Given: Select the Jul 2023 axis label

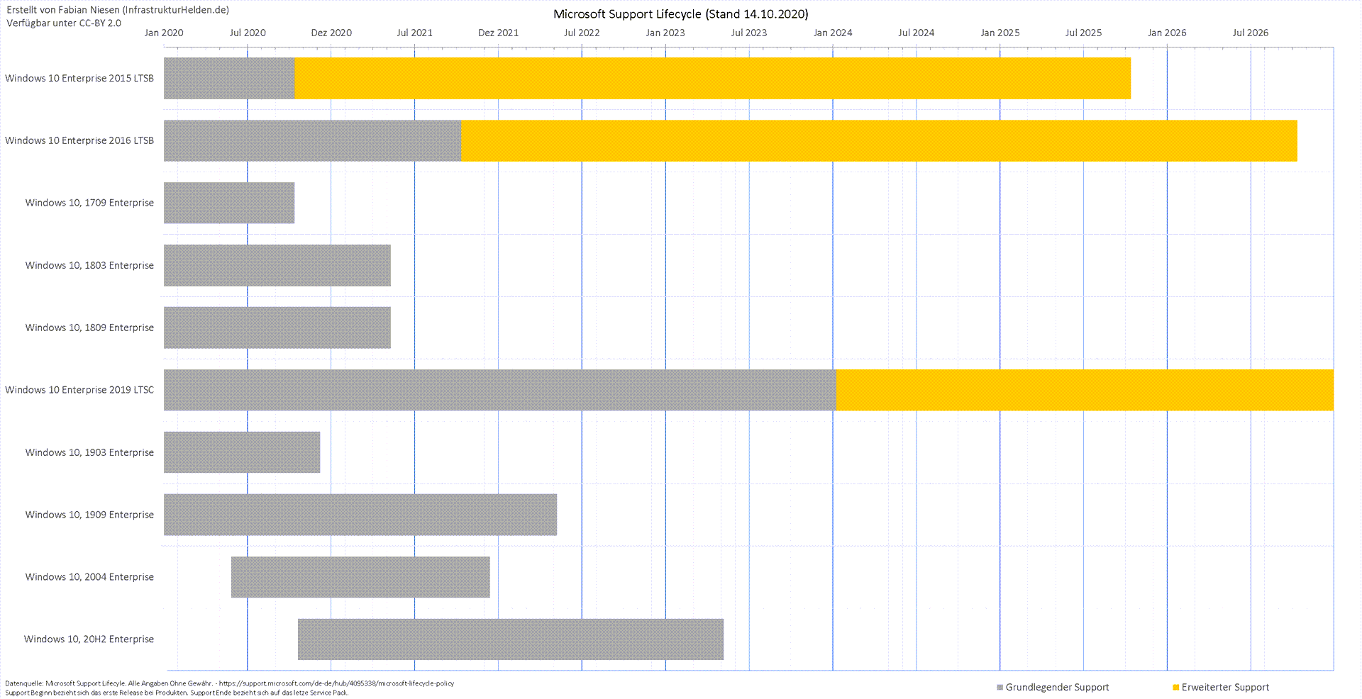Looking at the screenshot, I should (x=749, y=33).
